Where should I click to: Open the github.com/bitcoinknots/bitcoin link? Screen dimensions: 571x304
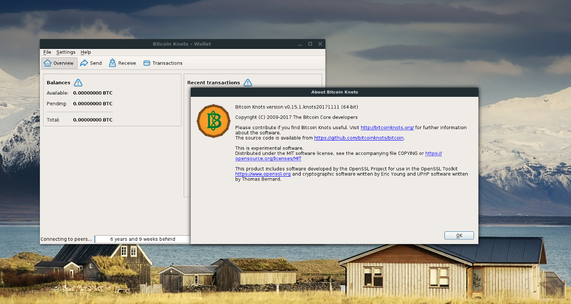(359, 138)
